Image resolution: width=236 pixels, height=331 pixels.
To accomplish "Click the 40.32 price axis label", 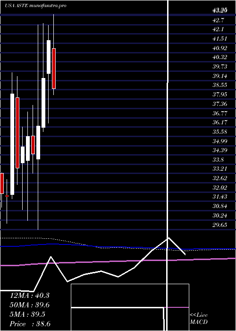I will 220,57.
